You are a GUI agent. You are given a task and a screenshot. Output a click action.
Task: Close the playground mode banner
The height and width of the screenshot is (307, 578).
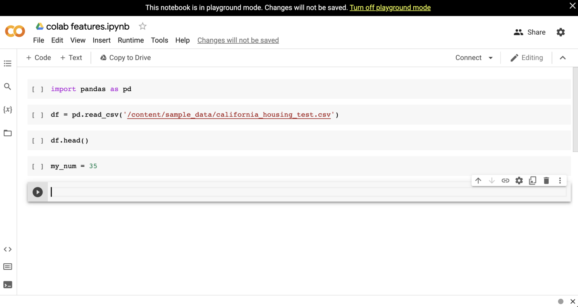[571, 6]
